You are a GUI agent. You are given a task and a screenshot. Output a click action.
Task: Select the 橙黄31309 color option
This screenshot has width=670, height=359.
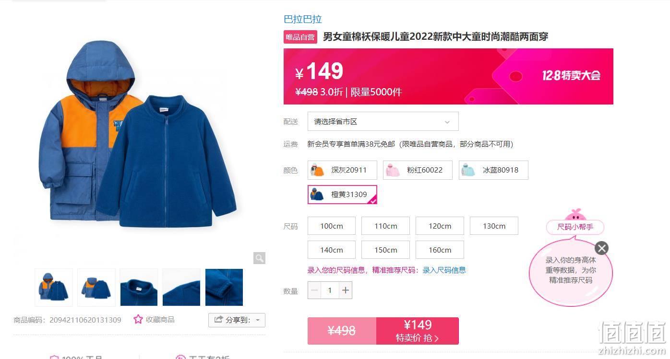pyautogui.click(x=342, y=195)
